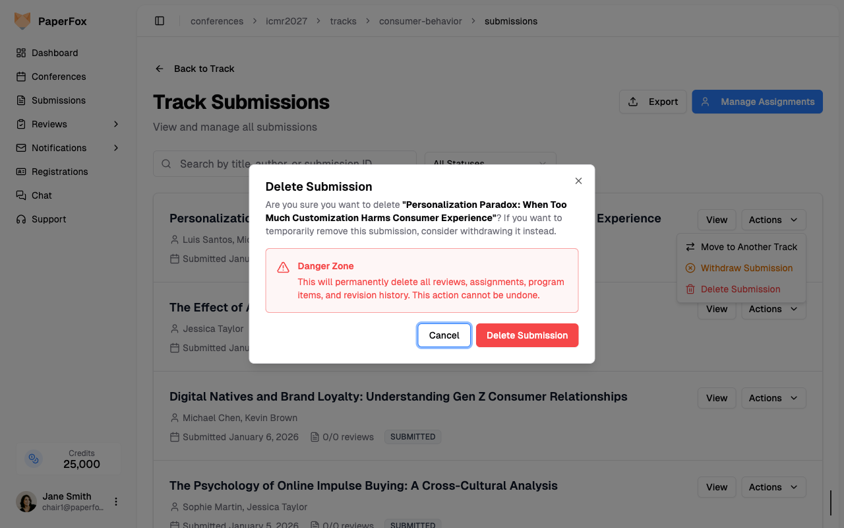Click the PaperFox fox logo icon
The height and width of the screenshot is (528, 844).
(x=22, y=21)
